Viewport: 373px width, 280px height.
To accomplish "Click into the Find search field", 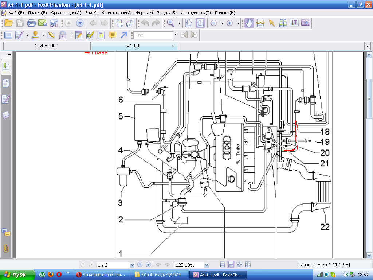I will coord(153,35).
